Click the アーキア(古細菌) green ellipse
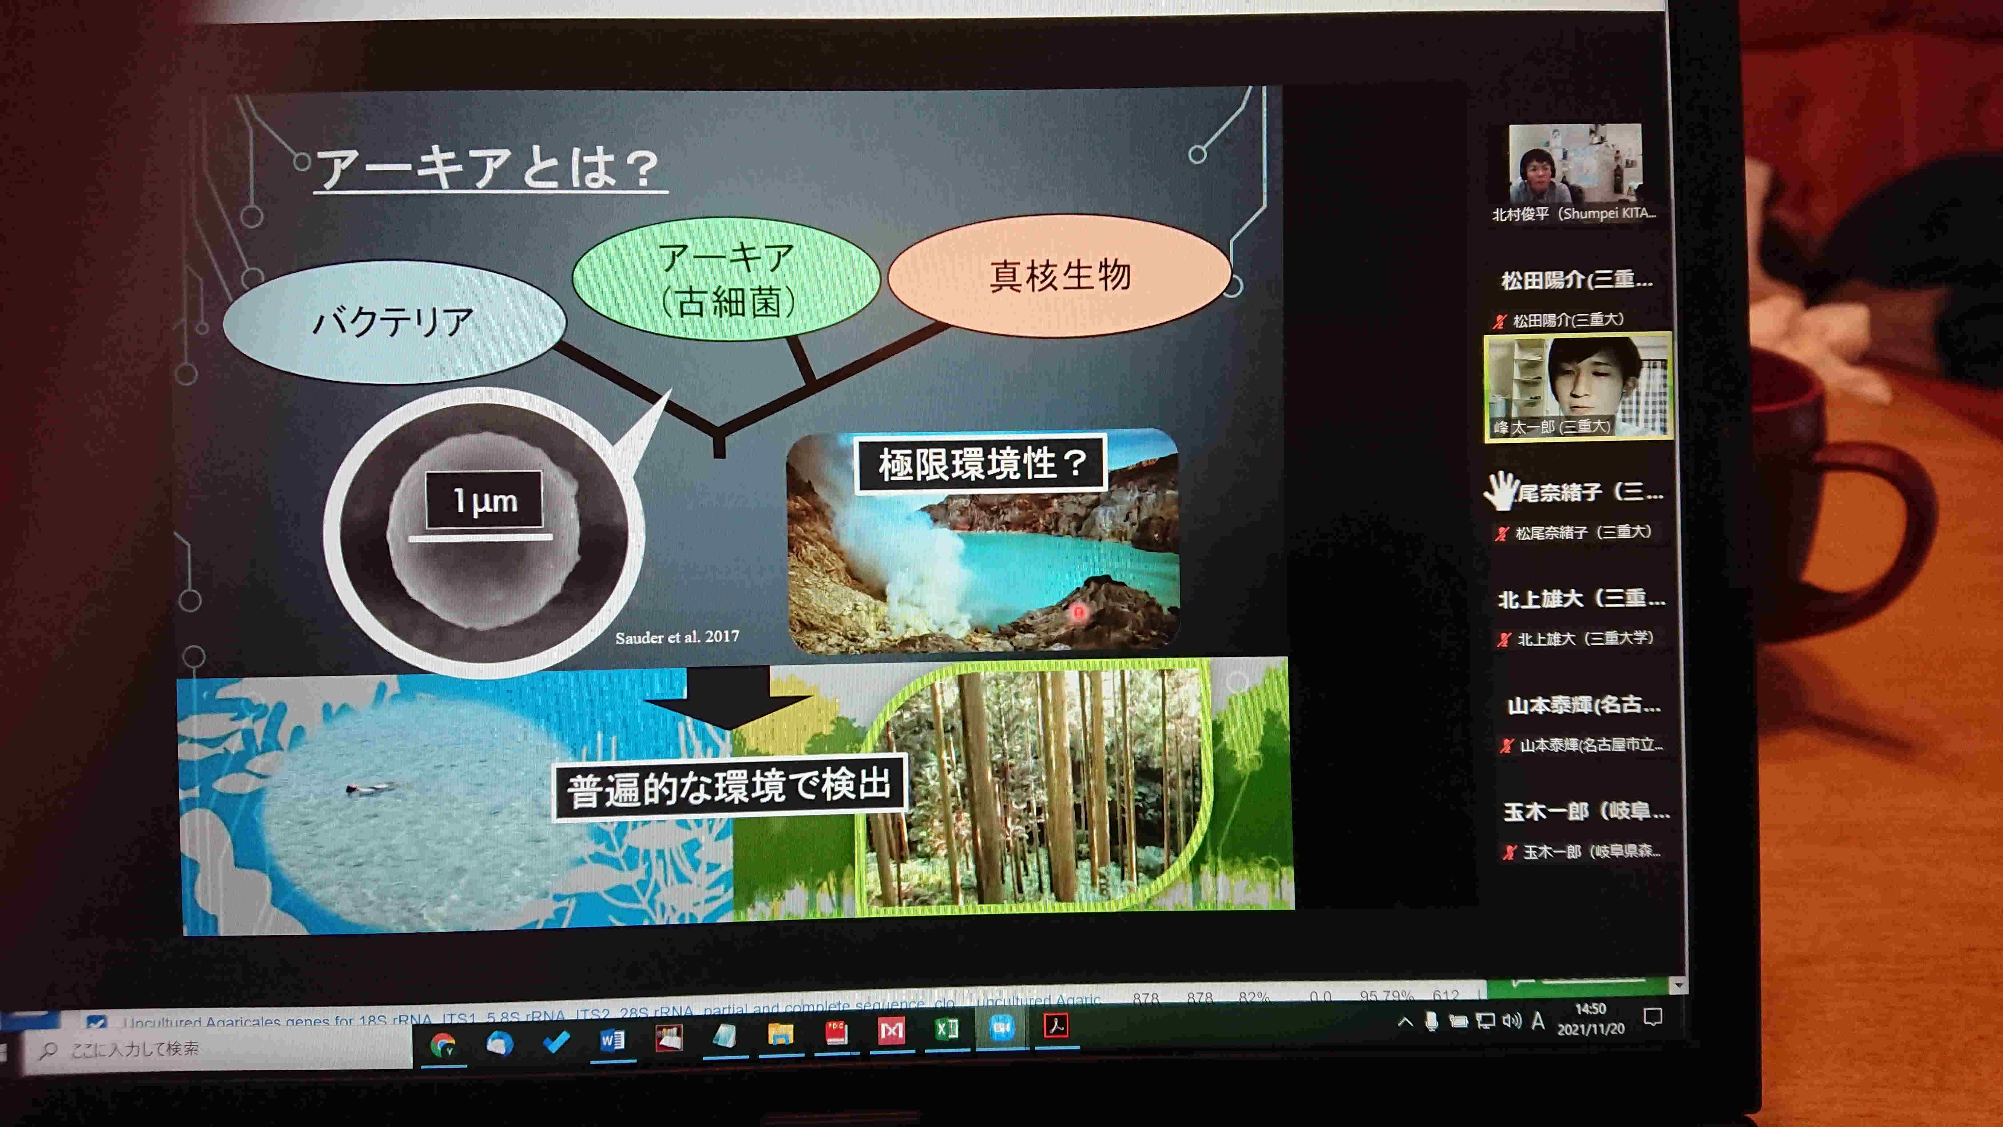Image resolution: width=2003 pixels, height=1127 pixels. [x=726, y=279]
